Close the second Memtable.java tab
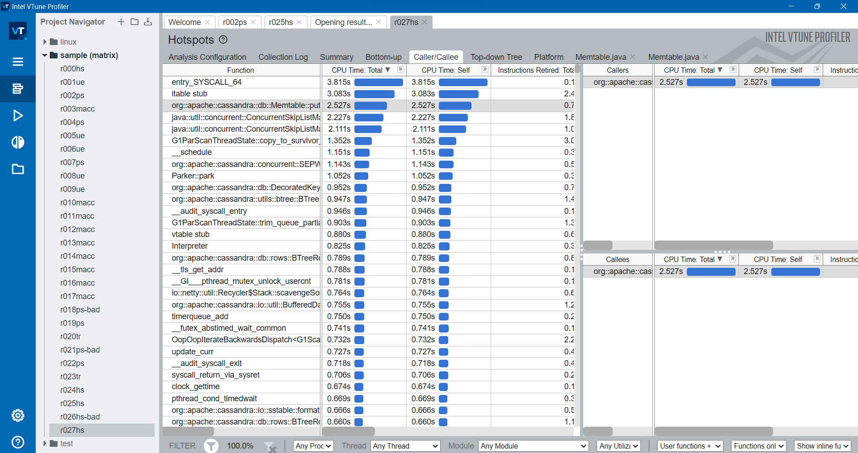 pyautogui.click(x=706, y=57)
